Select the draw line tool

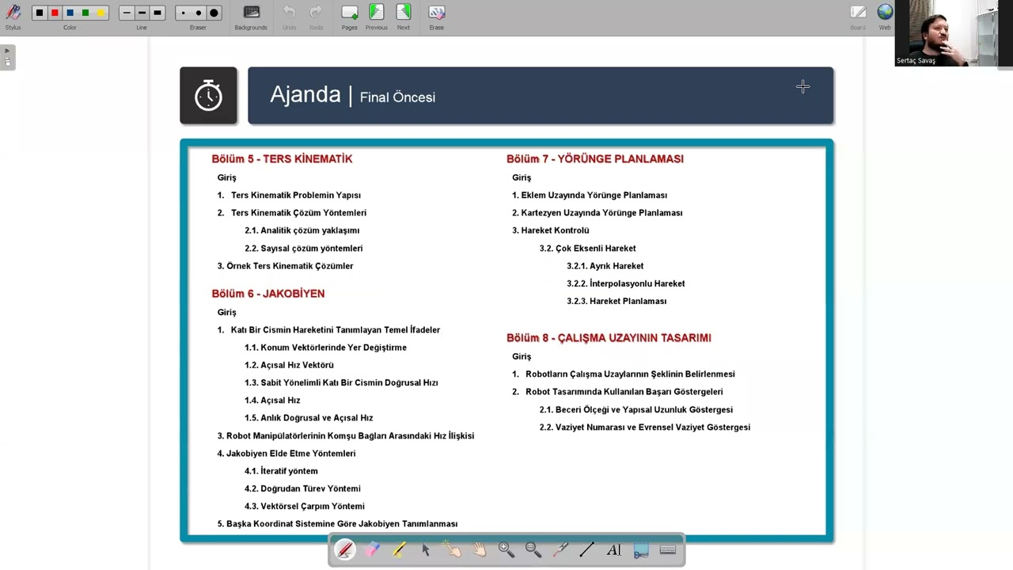(x=587, y=549)
